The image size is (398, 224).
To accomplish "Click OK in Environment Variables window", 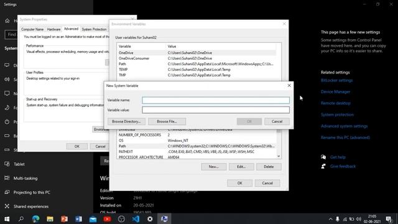I will (x=239, y=183).
